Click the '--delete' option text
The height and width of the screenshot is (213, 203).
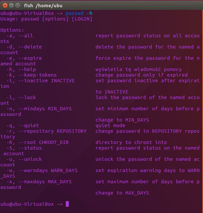[30, 47]
